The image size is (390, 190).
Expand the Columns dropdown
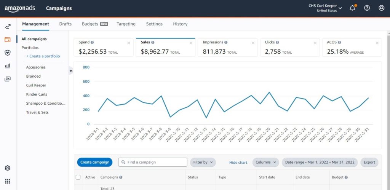coord(265,162)
